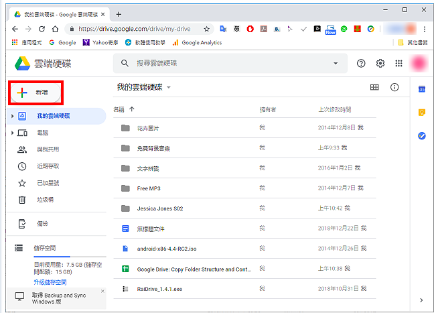Click Google Docs icon of 無標題文件
The width and height of the screenshot is (434, 313).
[x=125, y=229]
